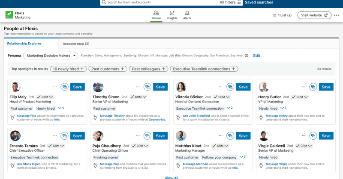
Task: Message icon on Henry Butler's card
Action: point(313,87)
